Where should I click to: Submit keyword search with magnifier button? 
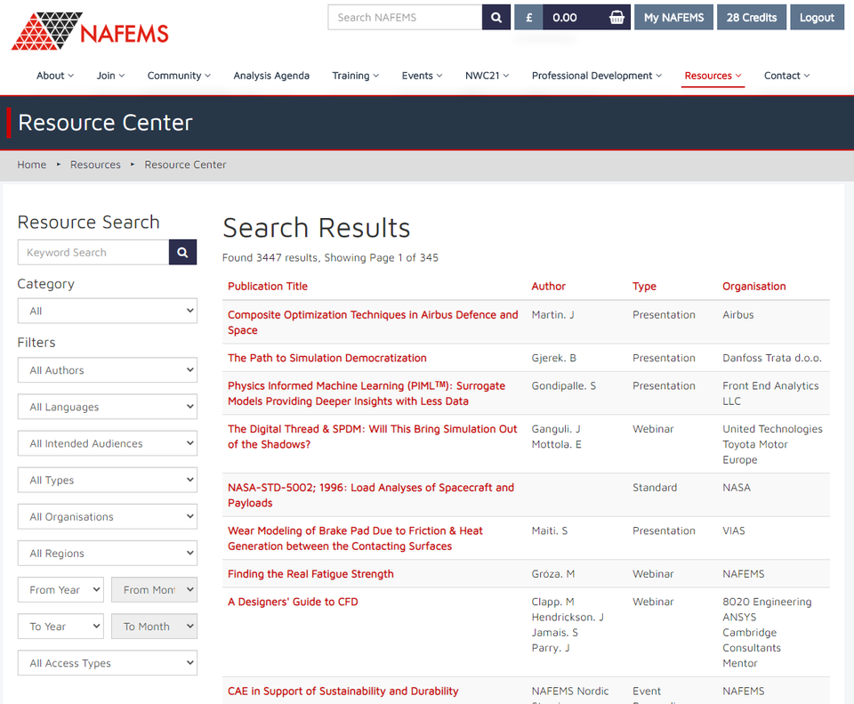coord(182,253)
